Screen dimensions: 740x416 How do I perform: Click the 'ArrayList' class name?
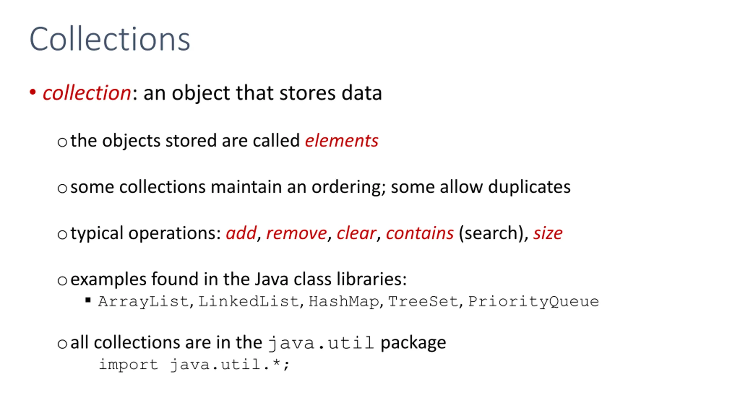click(144, 302)
